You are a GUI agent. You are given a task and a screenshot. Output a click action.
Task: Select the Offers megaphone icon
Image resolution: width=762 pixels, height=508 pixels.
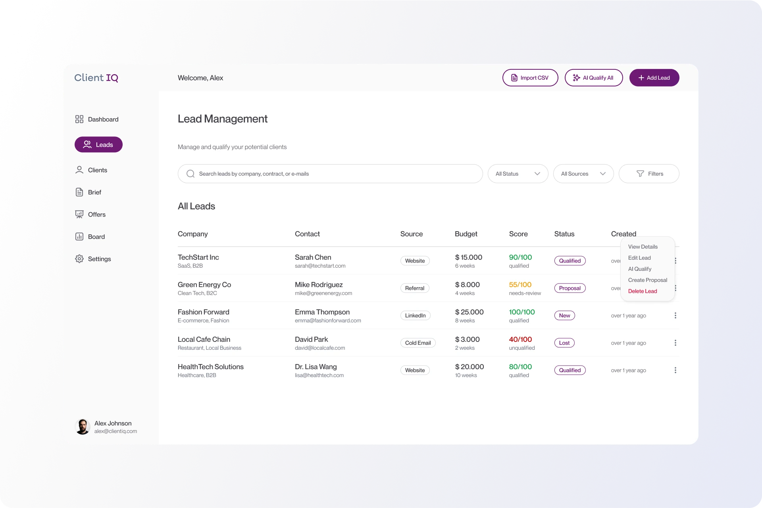click(x=79, y=214)
